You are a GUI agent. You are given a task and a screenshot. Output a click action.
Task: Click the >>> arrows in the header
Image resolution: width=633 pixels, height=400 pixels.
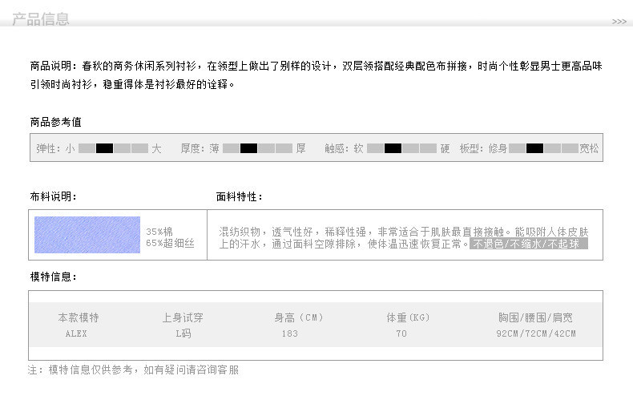[x=619, y=22]
